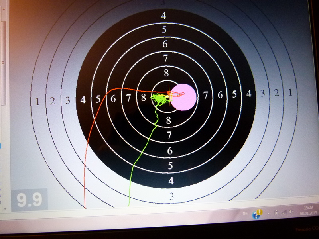Click the green aiming trace cluster near center
This screenshot has width=319, height=239.
click(x=160, y=98)
